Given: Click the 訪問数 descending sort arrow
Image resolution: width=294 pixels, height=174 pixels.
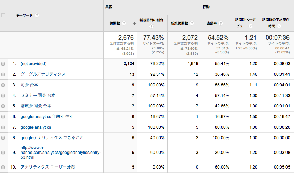Looking at the screenshot, I should (134, 24).
